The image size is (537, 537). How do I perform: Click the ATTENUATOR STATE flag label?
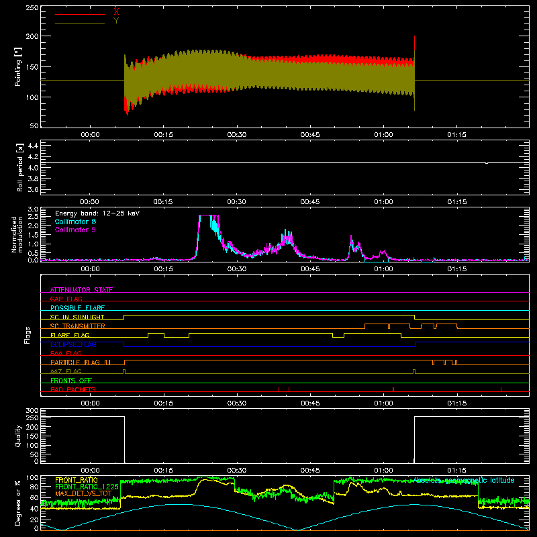click(x=81, y=290)
